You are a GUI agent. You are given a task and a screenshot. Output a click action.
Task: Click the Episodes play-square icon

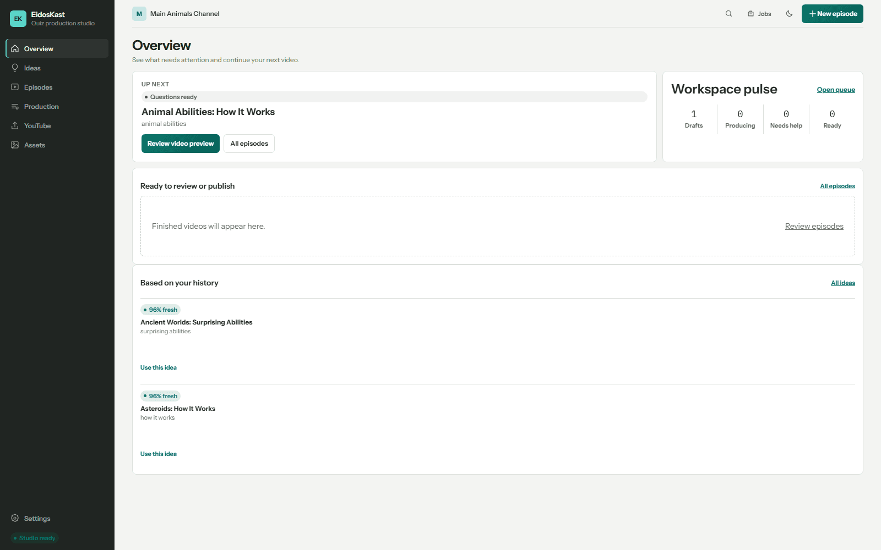click(x=15, y=87)
